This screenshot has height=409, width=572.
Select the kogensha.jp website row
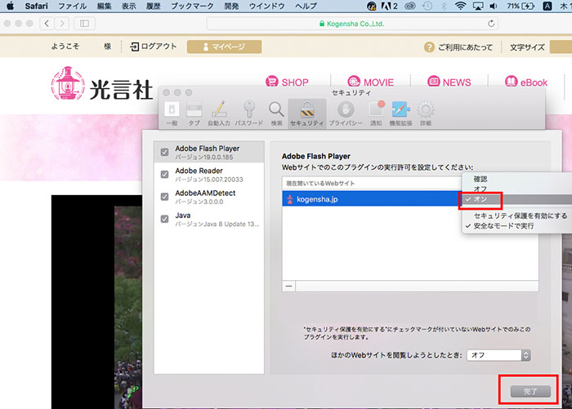(372, 199)
